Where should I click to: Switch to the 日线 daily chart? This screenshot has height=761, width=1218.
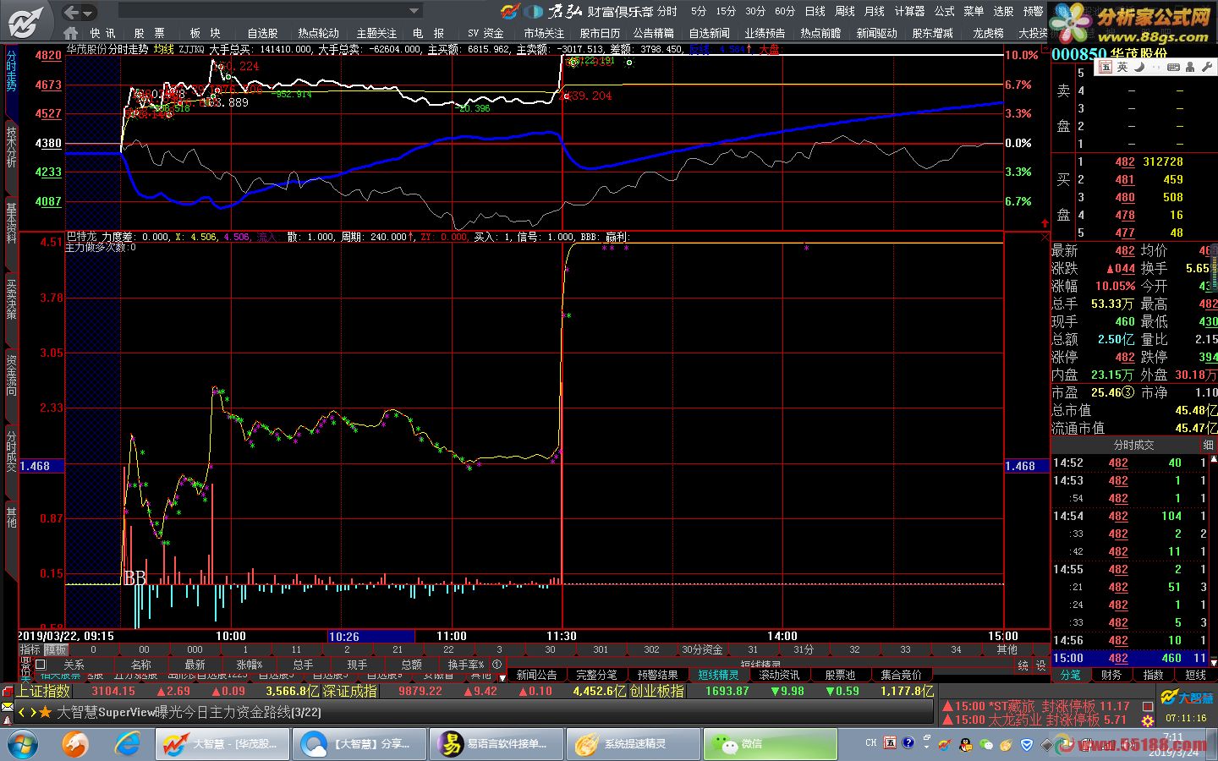click(x=815, y=11)
